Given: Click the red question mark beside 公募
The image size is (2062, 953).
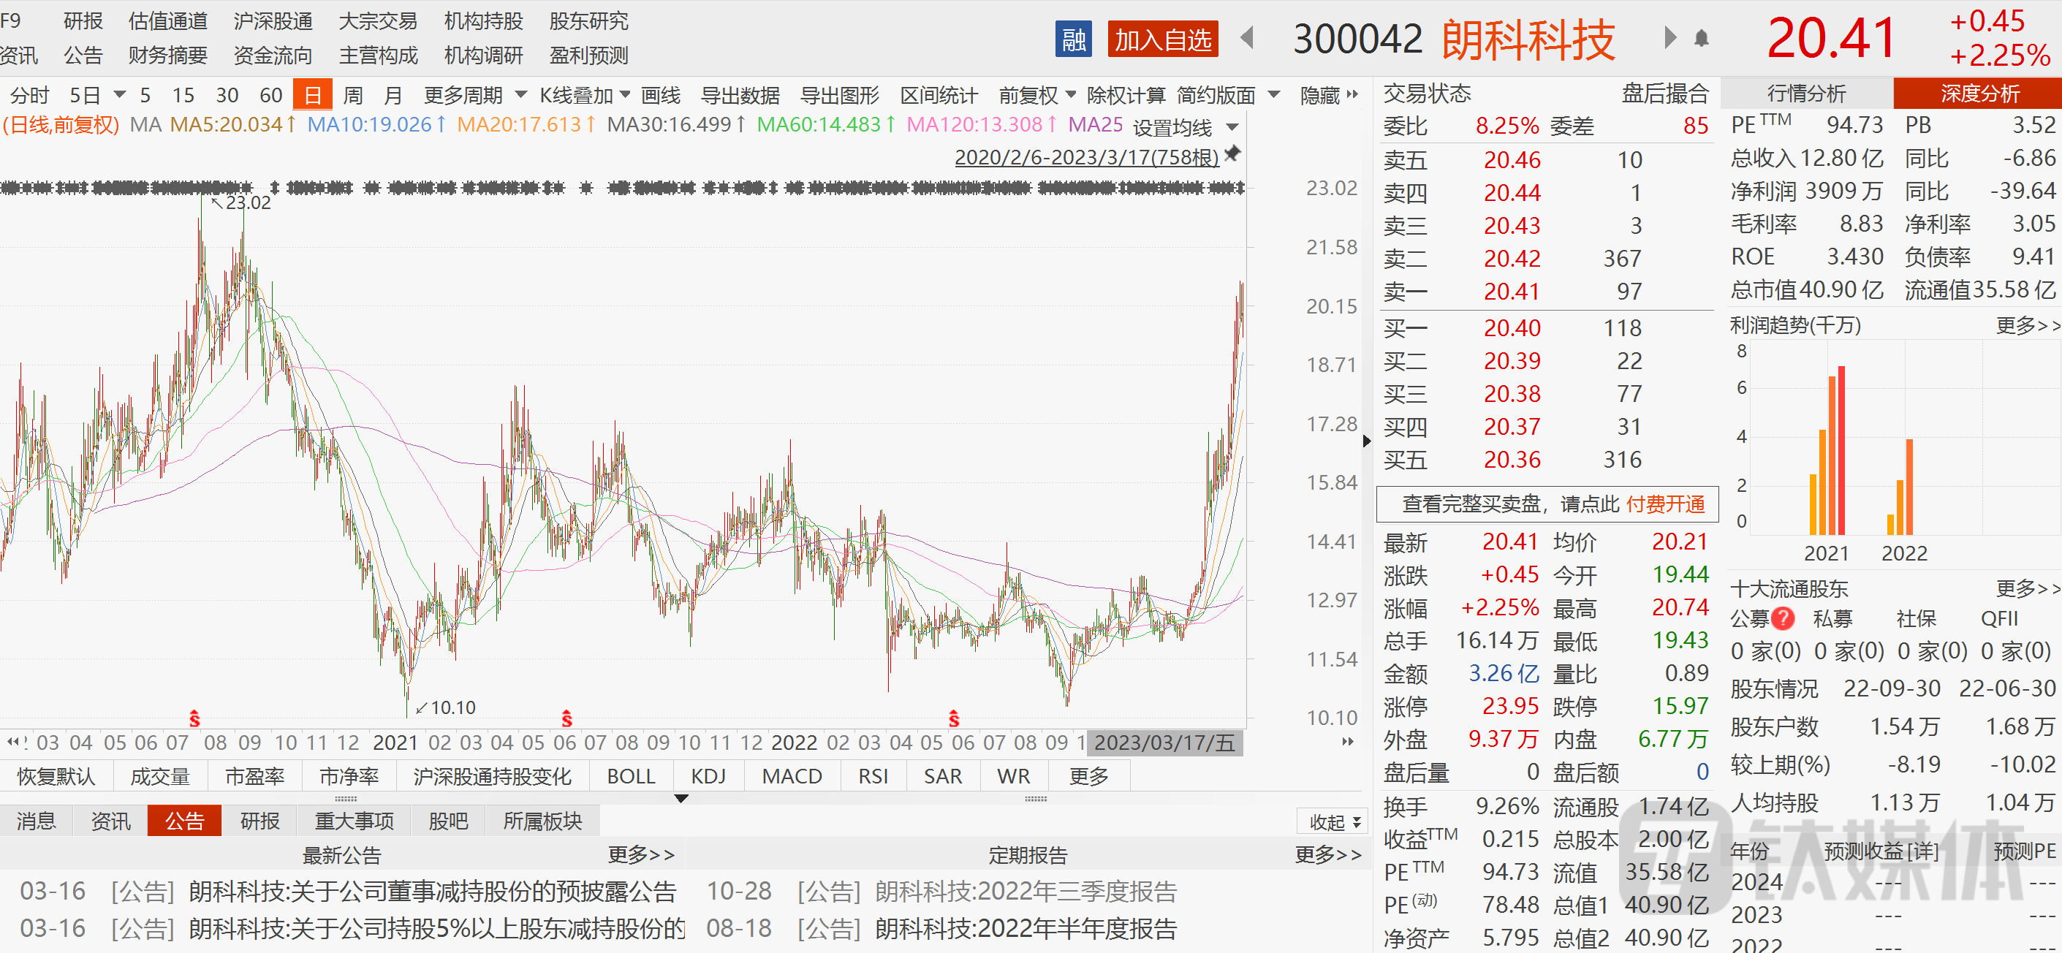Looking at the screenshot, I should click(1783, 618).
